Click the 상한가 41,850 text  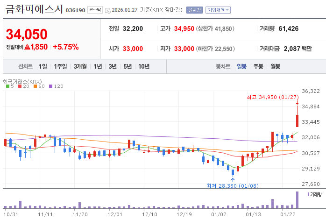point(215,28)
